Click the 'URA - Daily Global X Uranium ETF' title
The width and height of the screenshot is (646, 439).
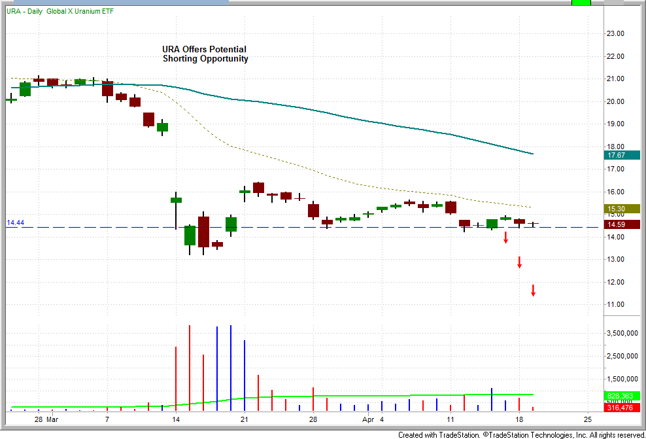click(59, 11)
